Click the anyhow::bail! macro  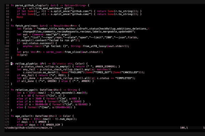tap(33, 46)
